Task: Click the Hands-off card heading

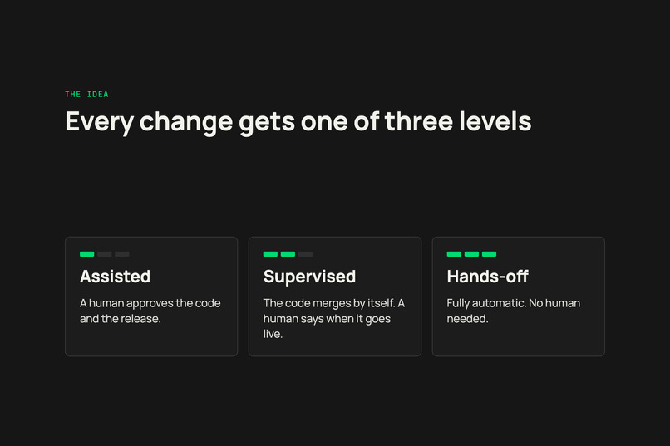Action: click(x=488, y=277)
